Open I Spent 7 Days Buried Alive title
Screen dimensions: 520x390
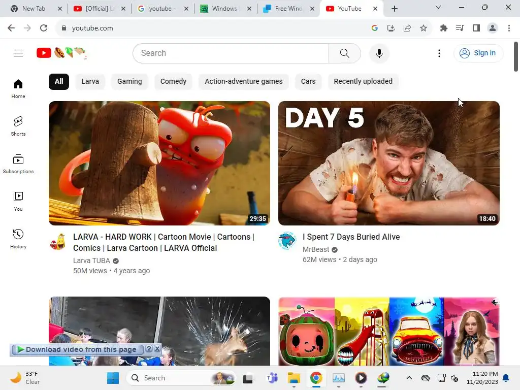(x=351, y=237)
